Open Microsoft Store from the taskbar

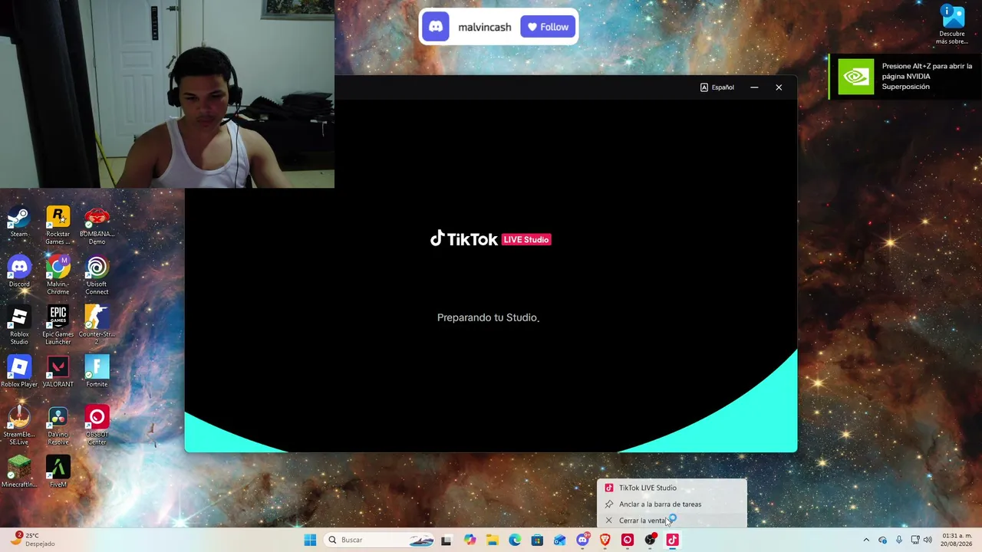(537, 540)
